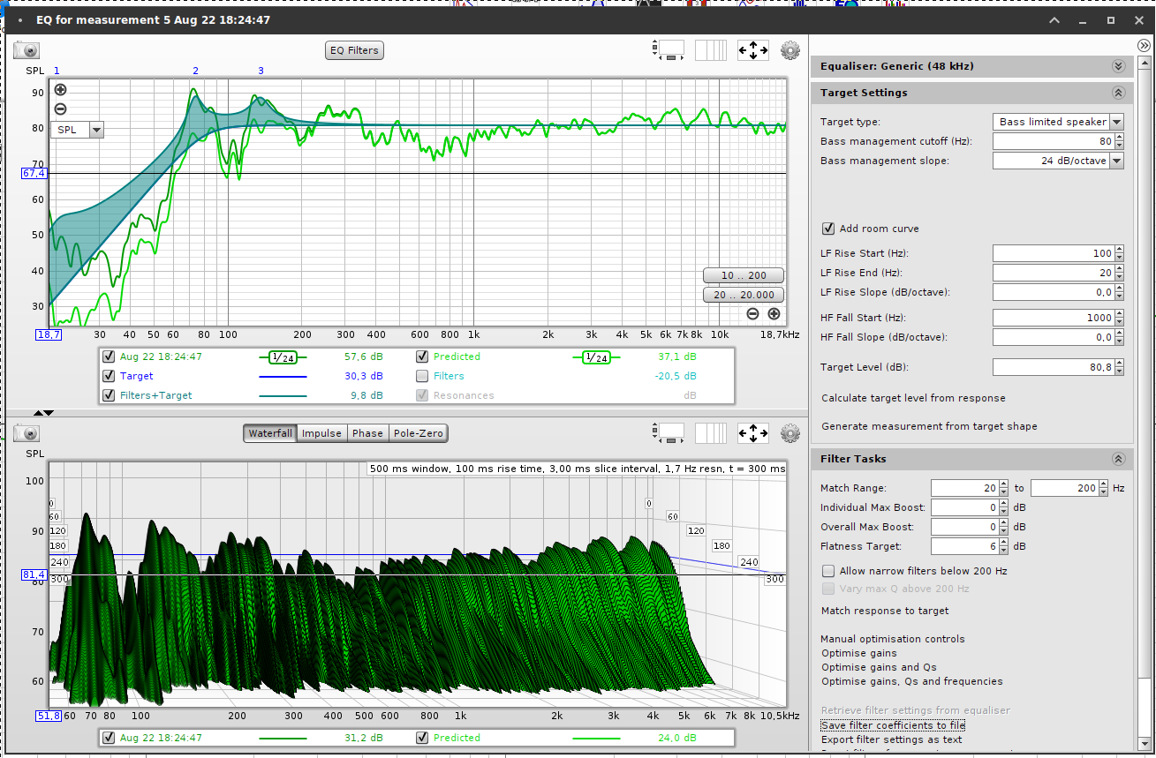Uncheck the Add room curve checkbox
The image size is (1156, 758).
[x=828, y=229]
